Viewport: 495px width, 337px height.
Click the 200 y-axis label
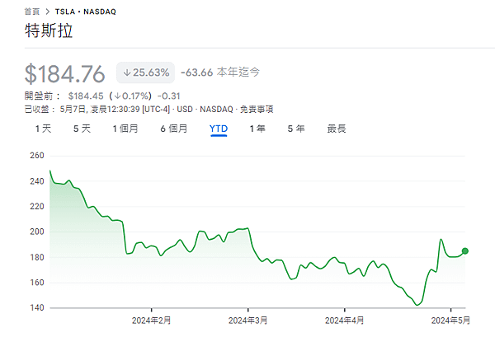coord(37,232)
